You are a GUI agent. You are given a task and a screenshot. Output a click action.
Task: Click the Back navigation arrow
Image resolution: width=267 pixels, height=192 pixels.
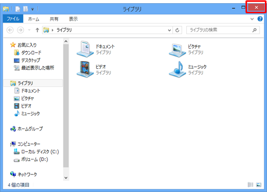[x=10, y=30]
